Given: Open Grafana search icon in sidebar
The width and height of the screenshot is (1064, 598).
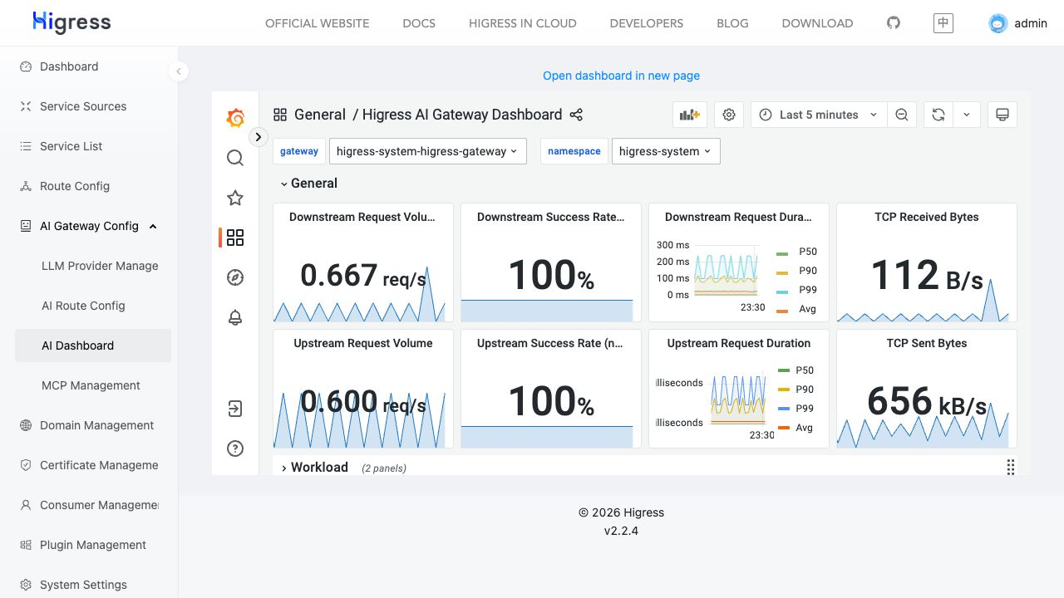Looking at the screenshot, I should click(235, 158).
